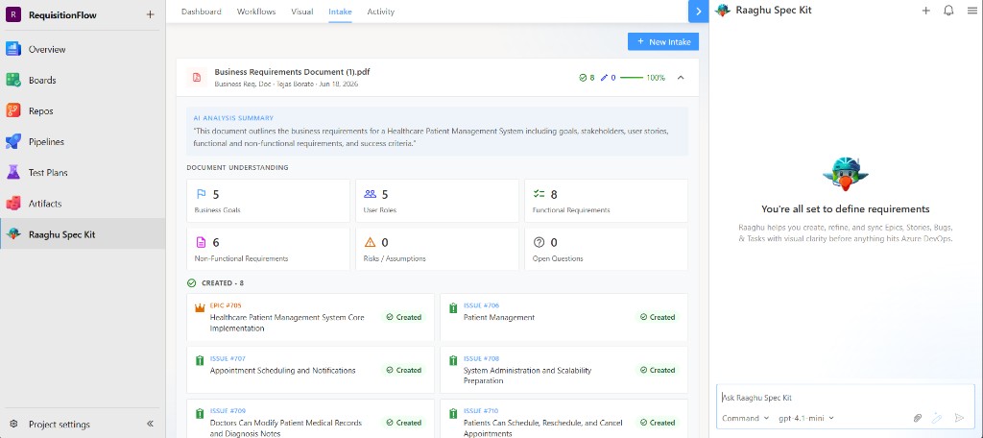983x438 pixels.
Task: Open the Business Goals card
Action: [x=269, y=201]
